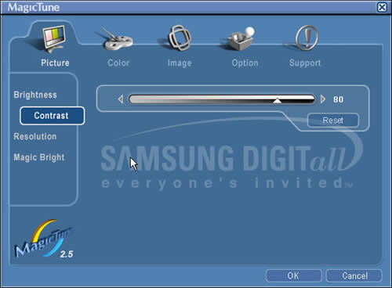Open the Picture tab monitor icon
Screen dimensions: 392x288
coord(54,39)
